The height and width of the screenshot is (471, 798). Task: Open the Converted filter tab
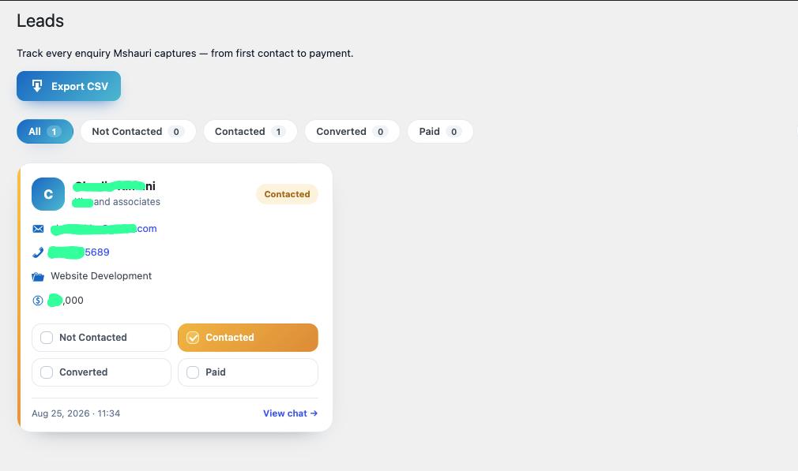click(352, 131)
